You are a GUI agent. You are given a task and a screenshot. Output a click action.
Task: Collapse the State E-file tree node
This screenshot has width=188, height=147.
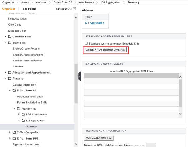pyautogui.click(x=5, y=43)
